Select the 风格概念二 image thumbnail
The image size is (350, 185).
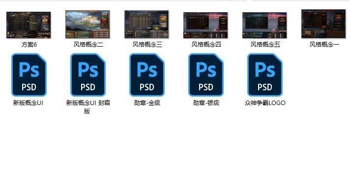click(87, 25)
